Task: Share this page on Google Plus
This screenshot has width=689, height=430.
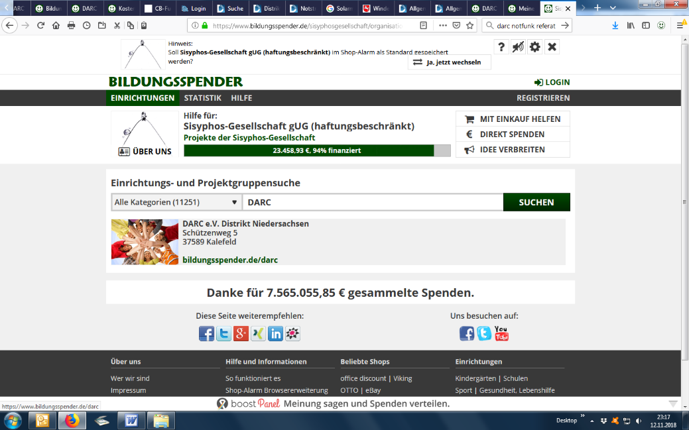Action: [x=241, y=334]
